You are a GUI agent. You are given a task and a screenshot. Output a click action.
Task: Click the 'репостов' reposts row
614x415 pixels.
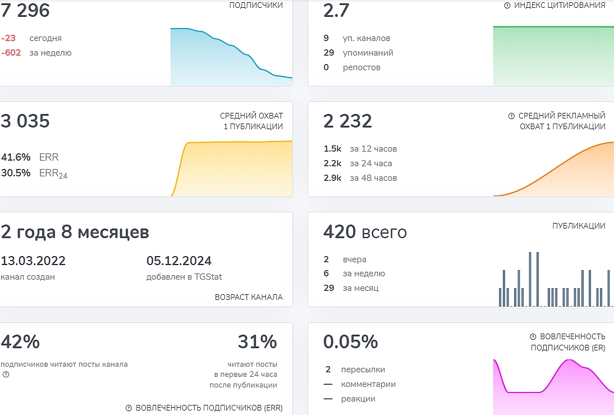[x=361, y=67]
